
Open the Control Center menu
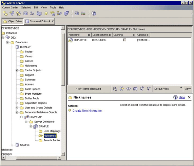click(10, 7)
